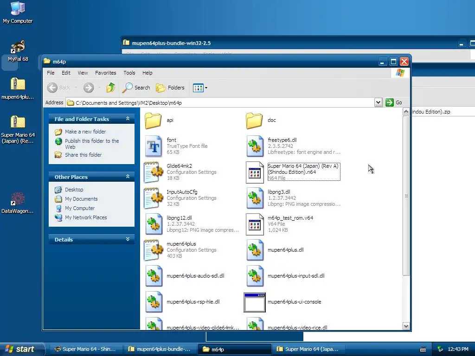Select mupen64plus-video-glide64mk... file name
The image size is (475, 356).
[202, 328]
